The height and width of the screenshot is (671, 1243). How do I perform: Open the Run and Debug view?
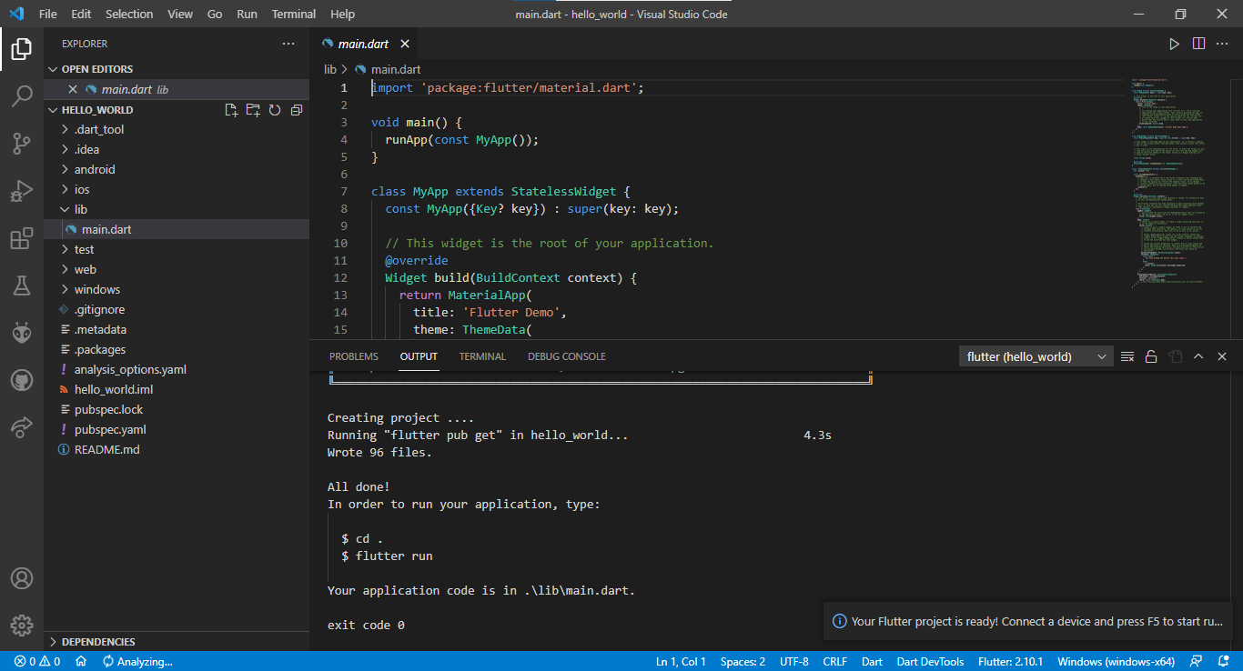click(22, 191)
